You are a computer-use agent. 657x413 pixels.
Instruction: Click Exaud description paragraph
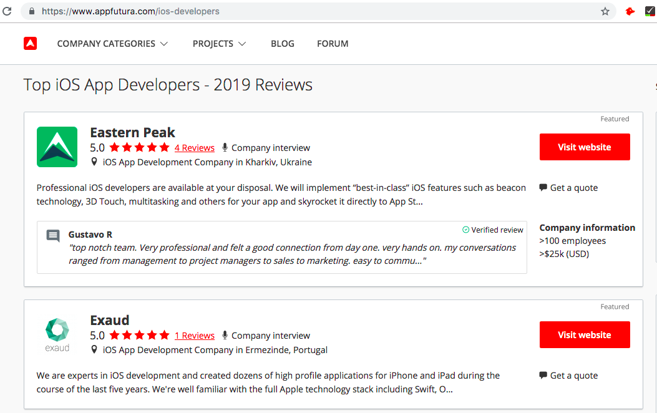point(268,382)
